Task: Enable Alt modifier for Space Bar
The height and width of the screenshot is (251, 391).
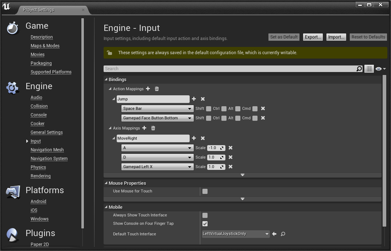Action: 238,109
